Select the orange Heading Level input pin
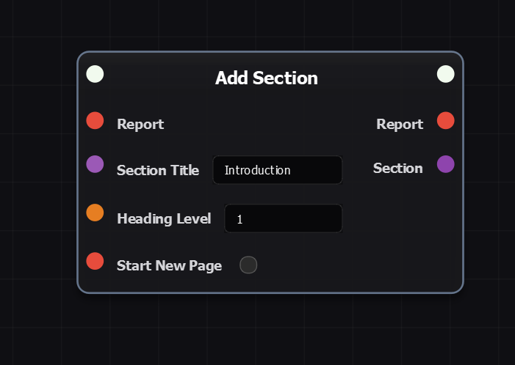Screen dimensions: 515x365 point(95,213)
